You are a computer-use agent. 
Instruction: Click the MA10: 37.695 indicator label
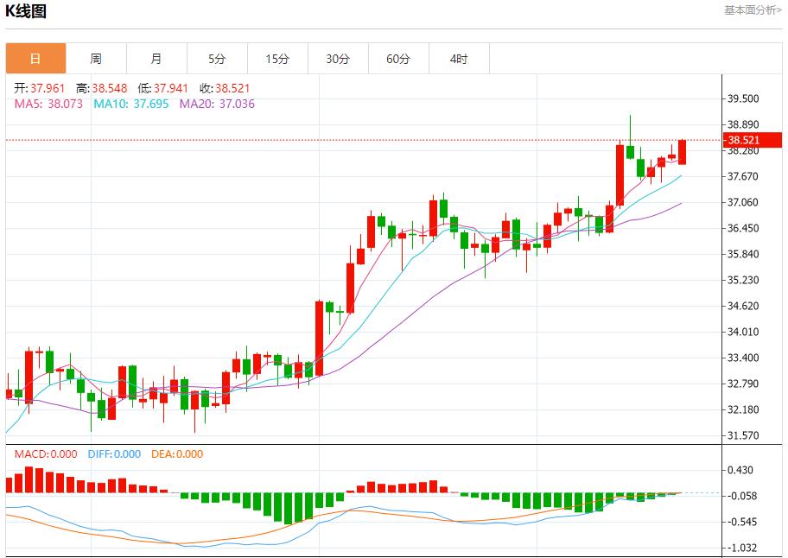point(132,104)
